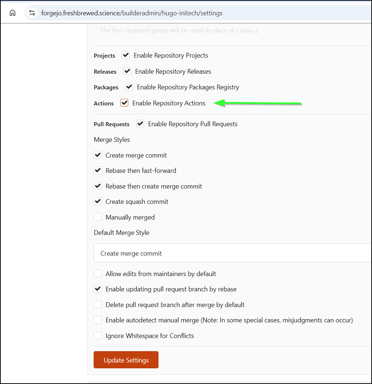Enable the Manually merged checkbox
This screenshot has width=372, height=384.
[x=98, y=217]
